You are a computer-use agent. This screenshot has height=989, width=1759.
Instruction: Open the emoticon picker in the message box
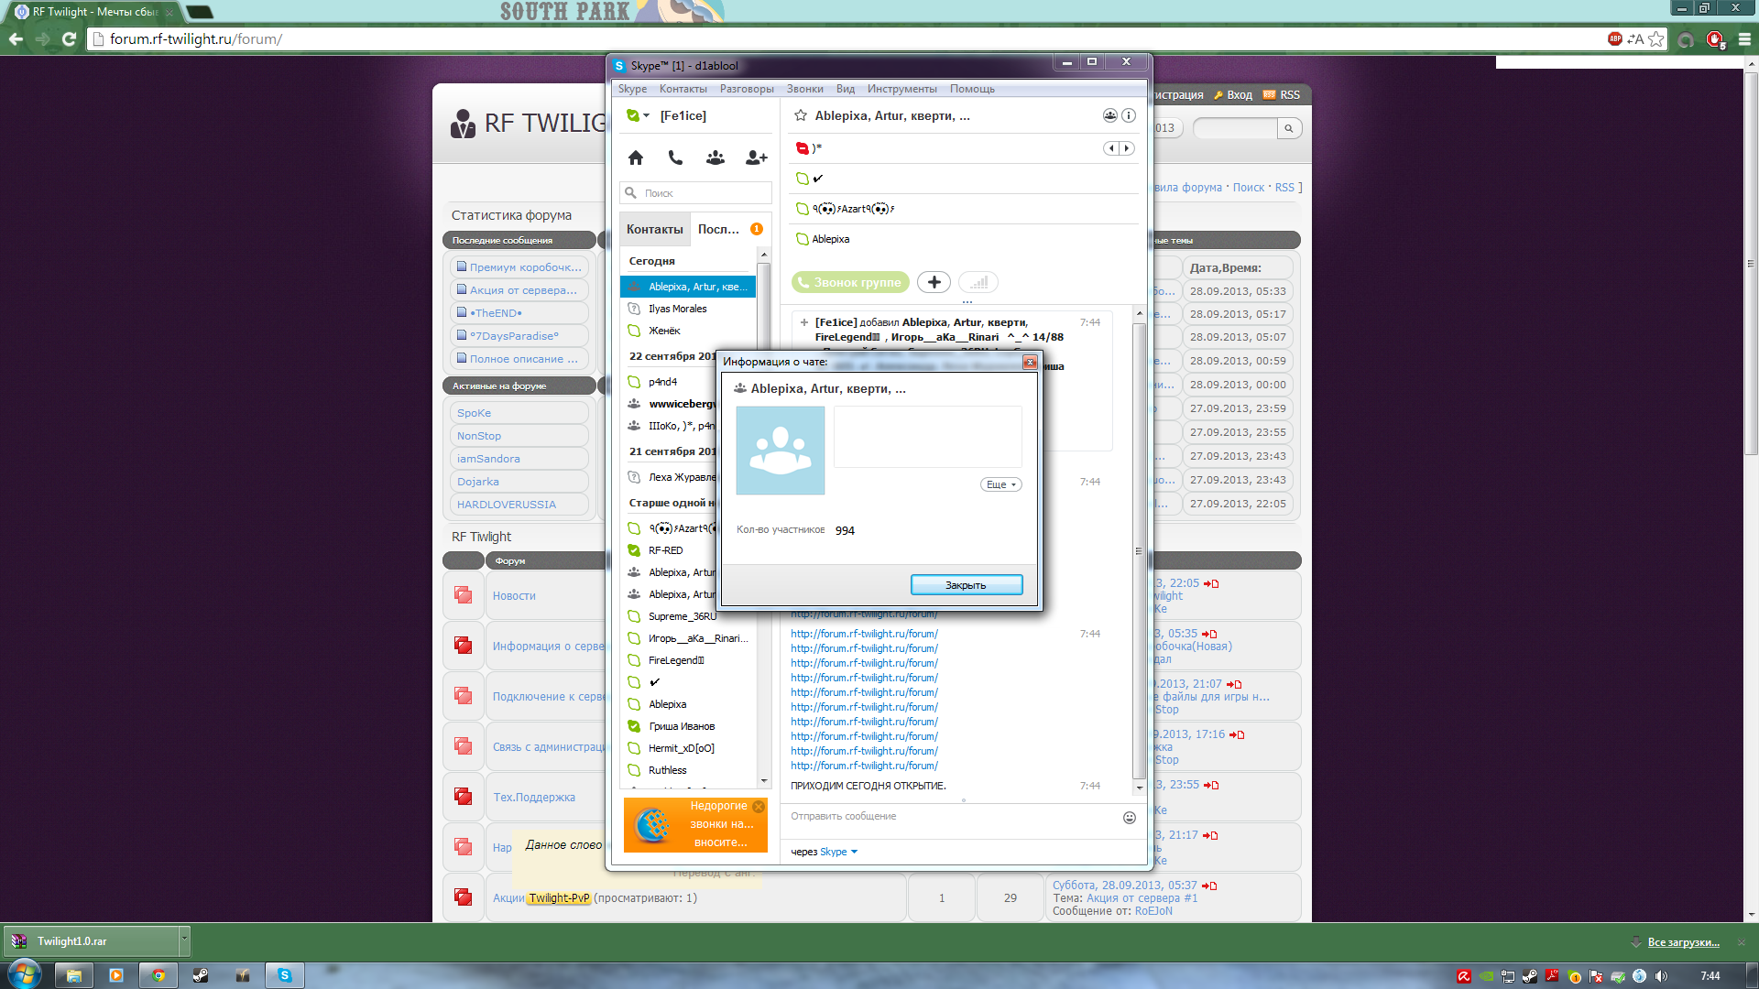point(1130,818)
